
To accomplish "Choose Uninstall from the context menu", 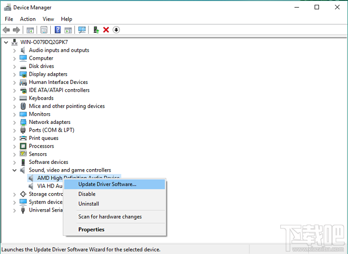I will click(115, 204).
